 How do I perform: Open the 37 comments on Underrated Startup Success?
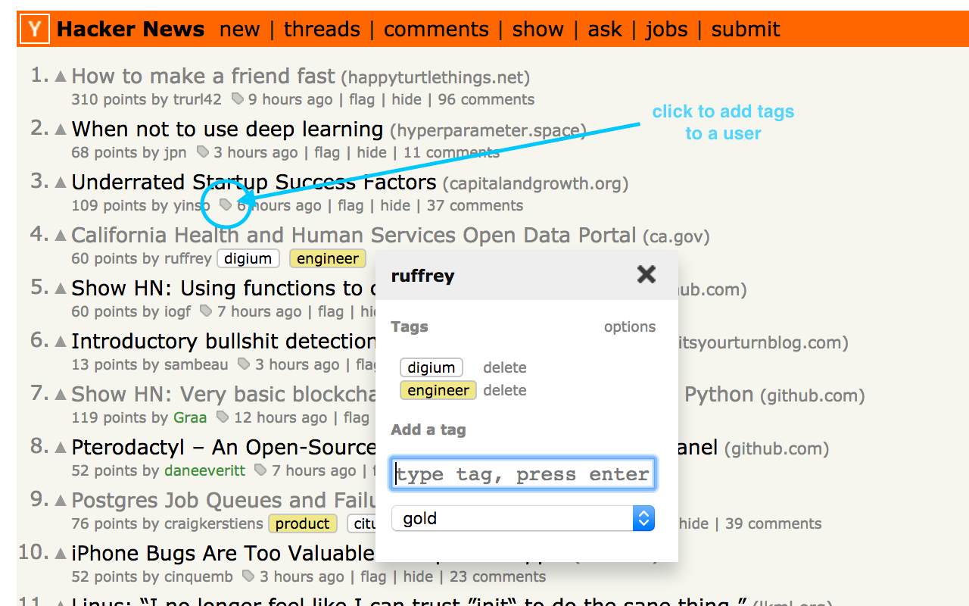tap(474, 205)
